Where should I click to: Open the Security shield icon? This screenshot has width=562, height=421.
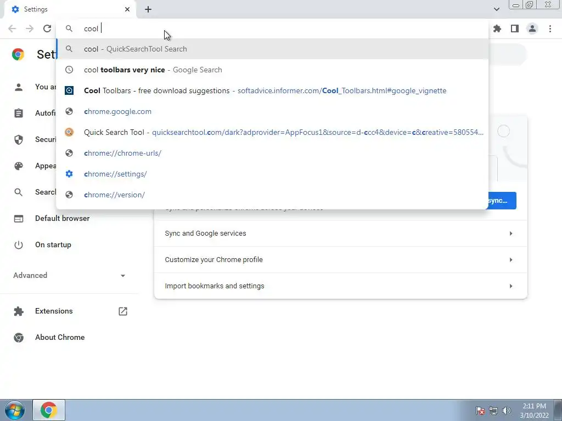tap(19, 140)
